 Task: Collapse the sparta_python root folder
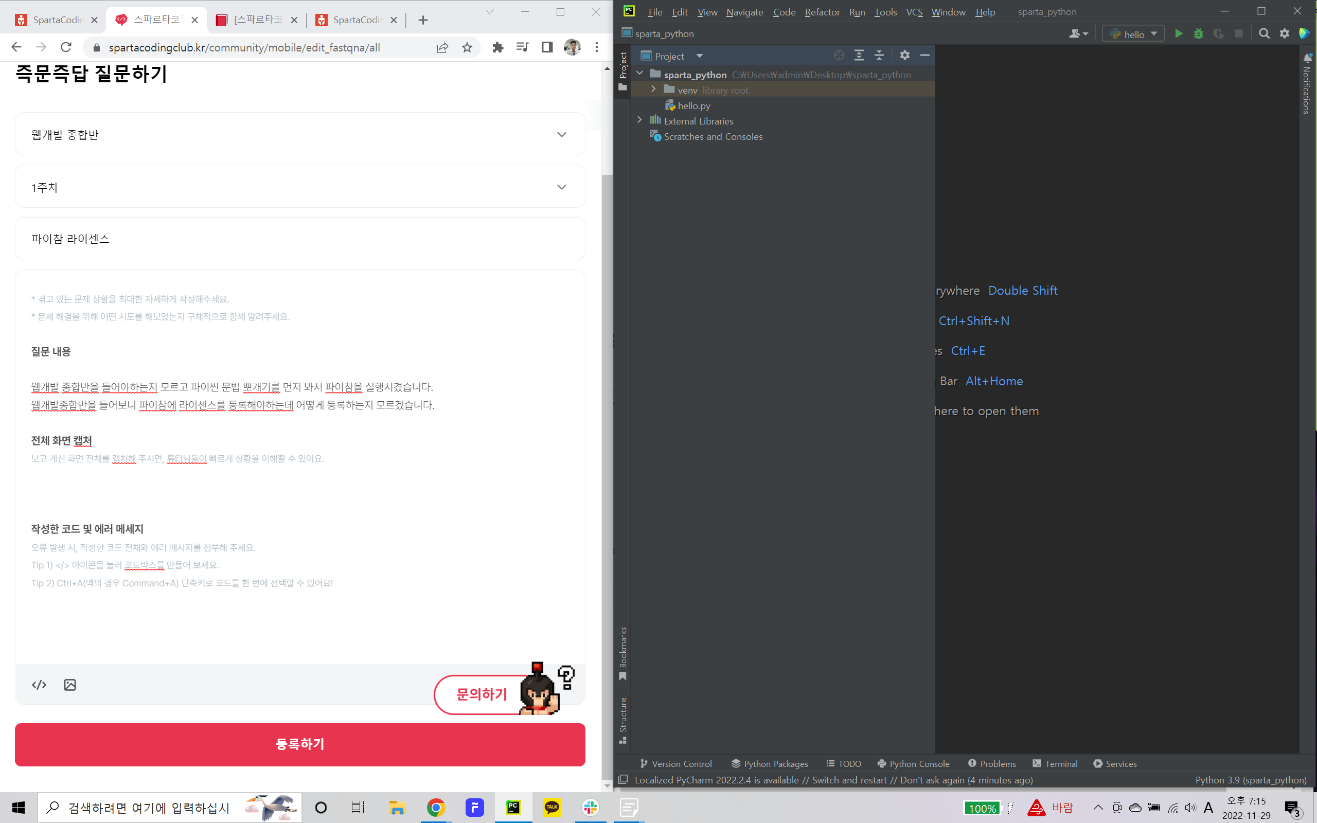640,73
